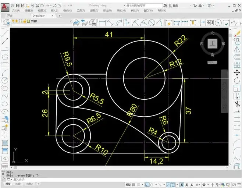The image size is (242, 188).
Task: Choose the Move modify tool
Action: pyautogui.click(x=237, y=72)
